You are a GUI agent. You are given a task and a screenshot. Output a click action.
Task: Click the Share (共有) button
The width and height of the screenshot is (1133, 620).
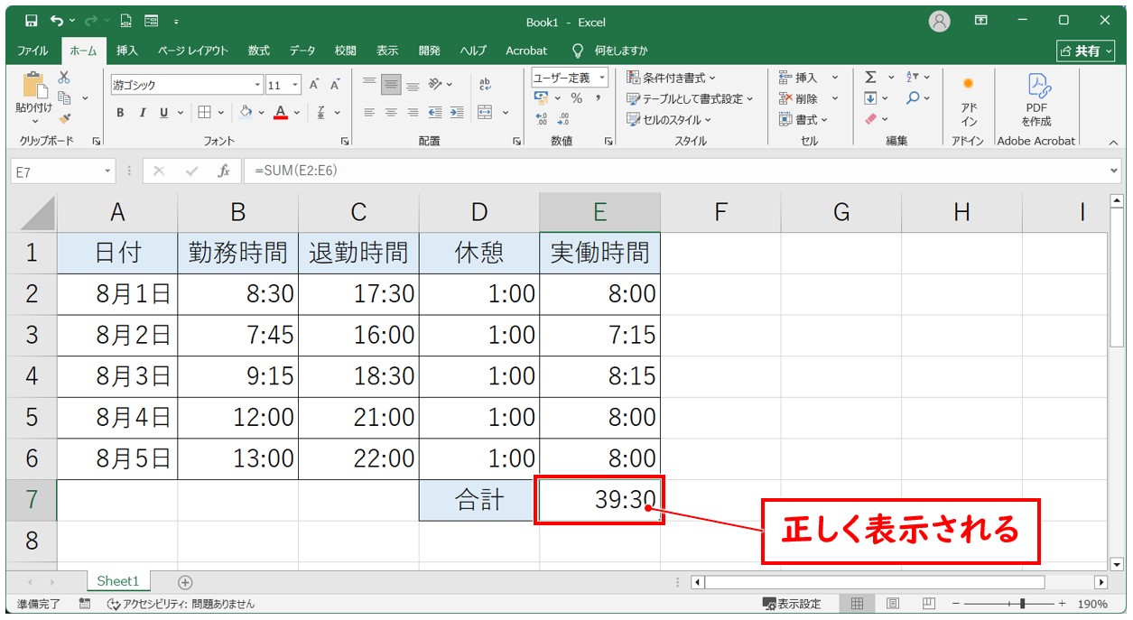tap(1086, 51)
